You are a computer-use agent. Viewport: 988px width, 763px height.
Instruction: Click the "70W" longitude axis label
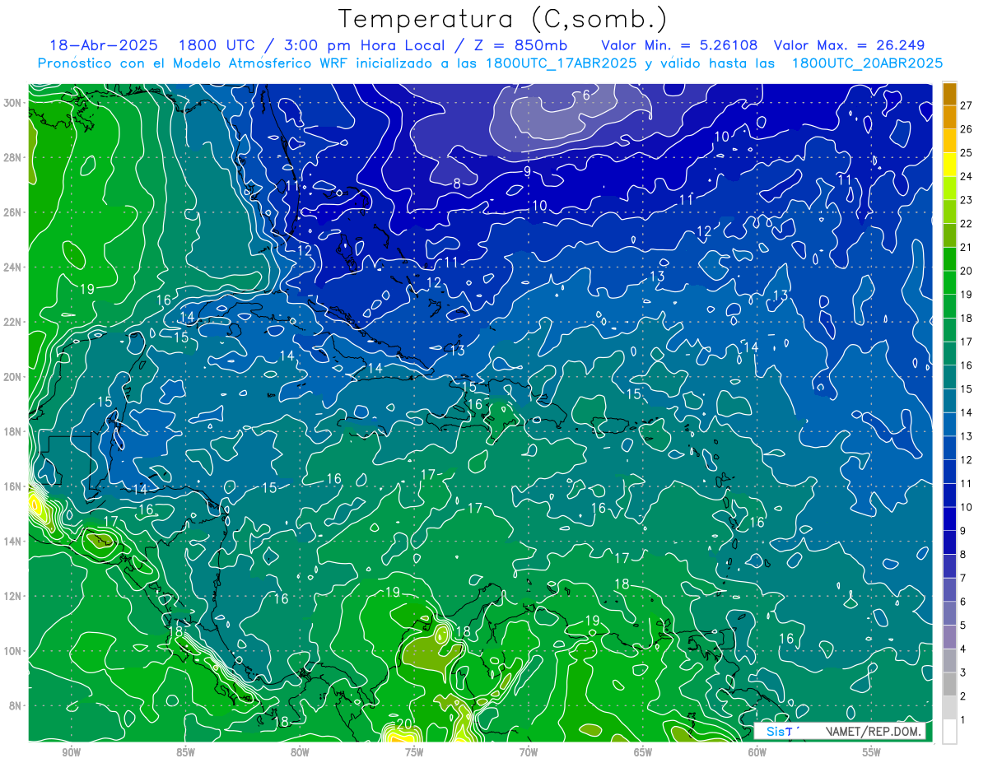[x=529, y=752]
